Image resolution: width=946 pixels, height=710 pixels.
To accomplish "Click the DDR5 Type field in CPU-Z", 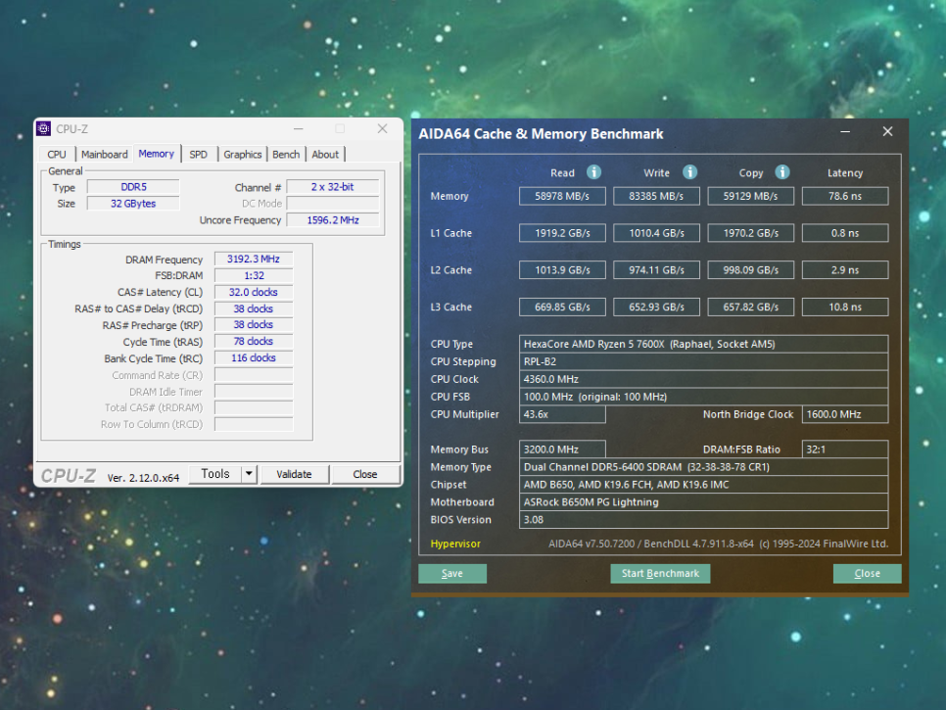I will [x=133, y=187].
